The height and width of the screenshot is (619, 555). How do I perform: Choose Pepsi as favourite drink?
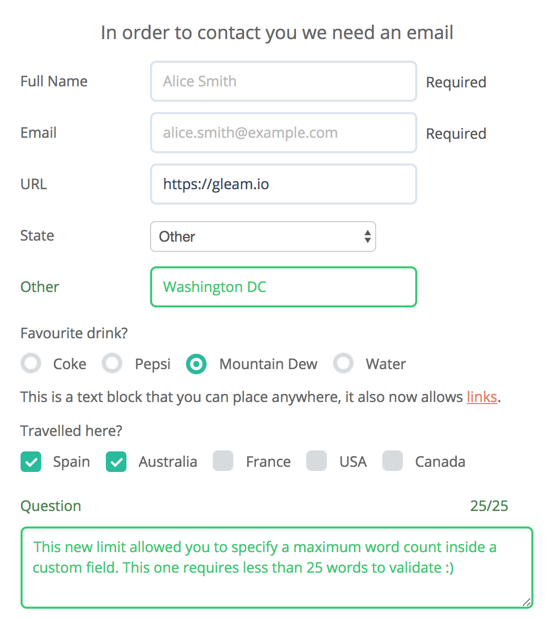[x=112, y=363]
